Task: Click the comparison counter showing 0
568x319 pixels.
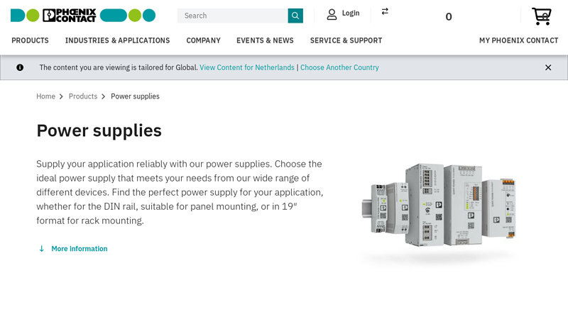Action: 449,16
